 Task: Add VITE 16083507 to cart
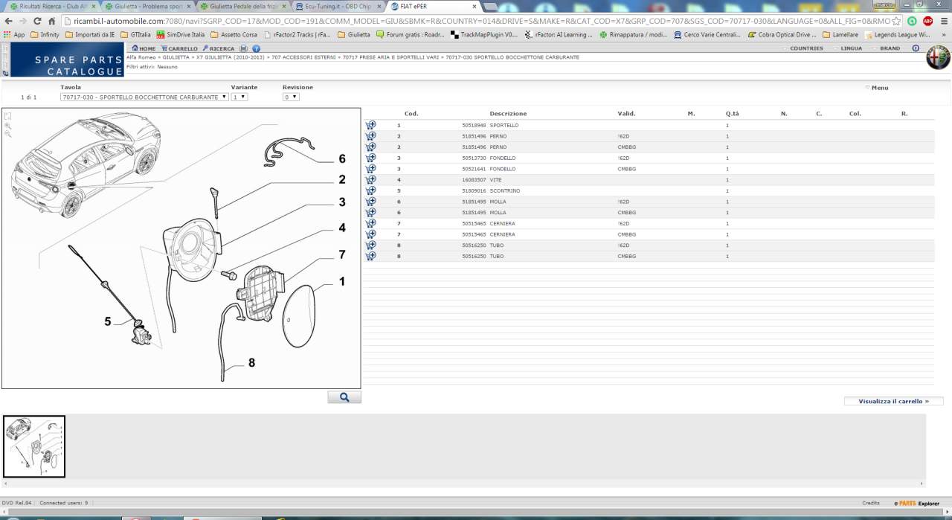click(x=370, y=179)
